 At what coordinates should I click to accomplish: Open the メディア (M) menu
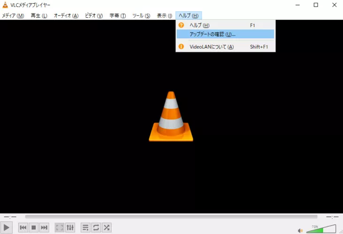click(13, 15)
